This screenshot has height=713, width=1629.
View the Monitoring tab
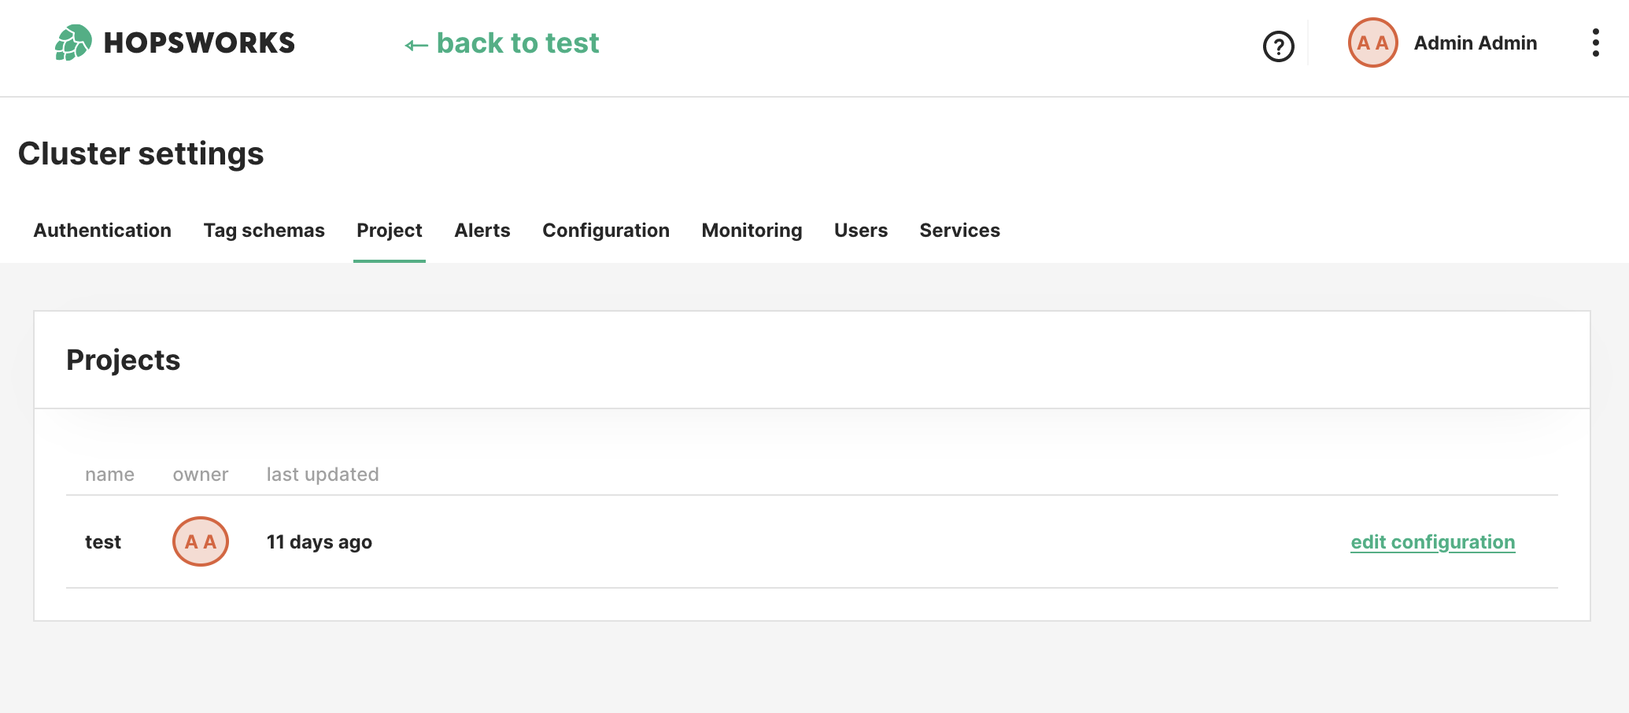click(x=752, y=231)
